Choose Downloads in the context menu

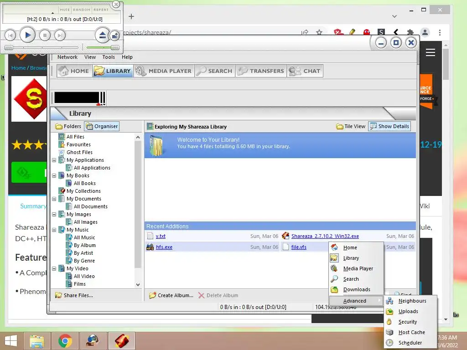click(356, 289)
